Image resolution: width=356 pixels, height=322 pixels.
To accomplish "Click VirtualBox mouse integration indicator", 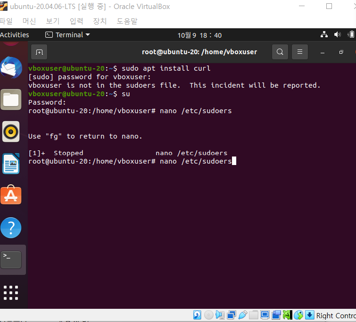I will (298, 315).
